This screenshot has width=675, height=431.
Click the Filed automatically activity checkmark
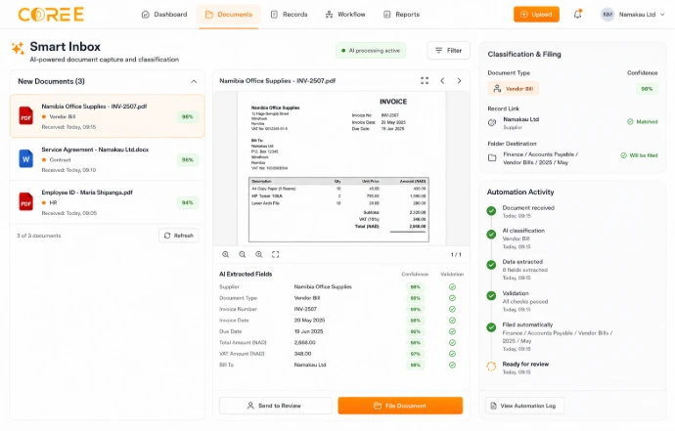coord(491,327)
